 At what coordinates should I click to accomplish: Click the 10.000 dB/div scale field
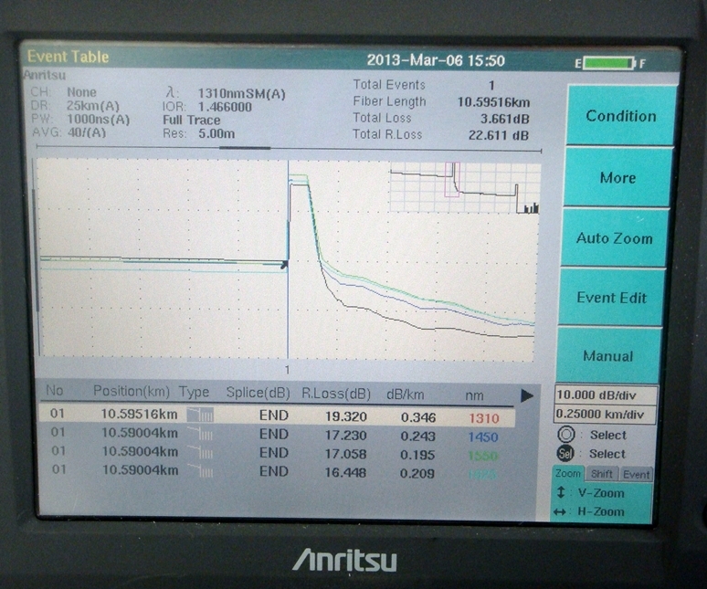coord(605,395)
